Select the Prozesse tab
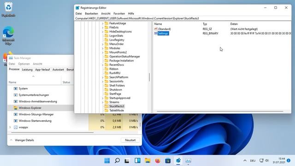The image size is (295, 166). pos(14,69)
